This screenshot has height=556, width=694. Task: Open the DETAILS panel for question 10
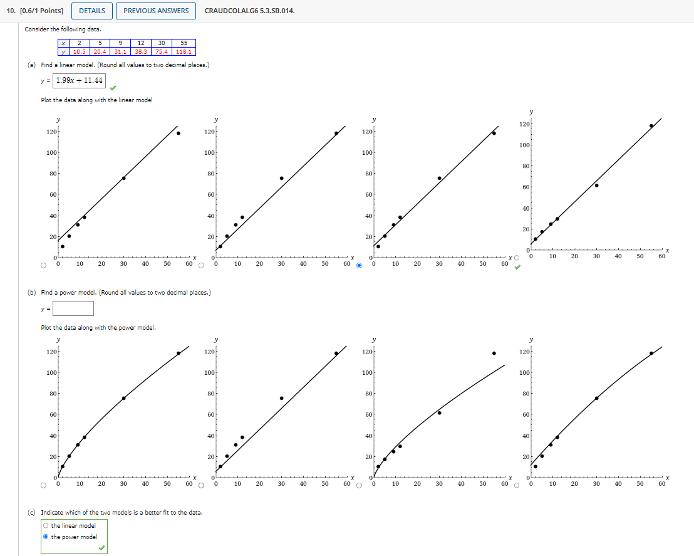click(91, 11)
